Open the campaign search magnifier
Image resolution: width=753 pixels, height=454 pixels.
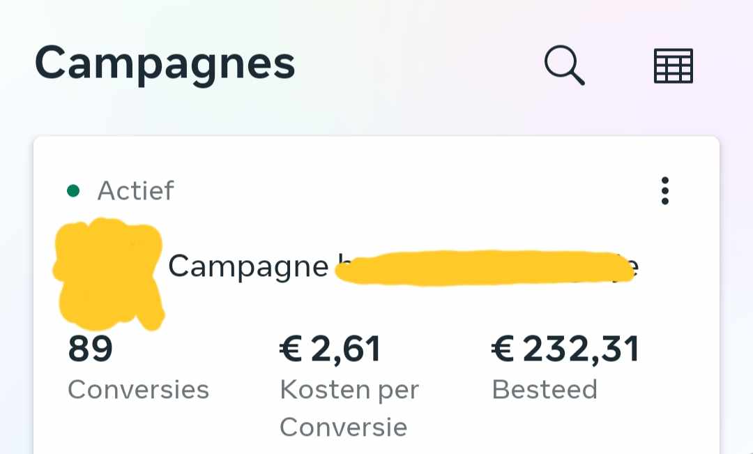(x=563, y=66)
